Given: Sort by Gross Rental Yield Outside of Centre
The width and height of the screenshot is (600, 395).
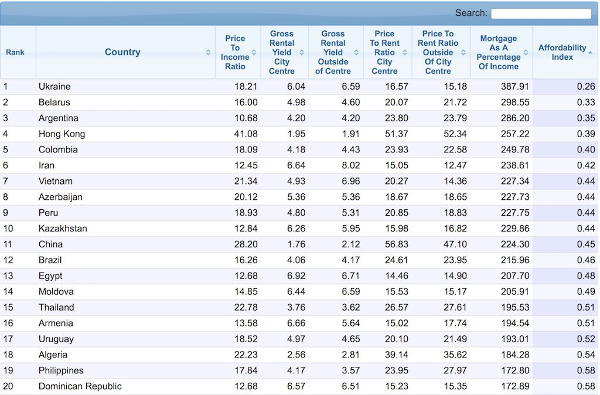Looking at the screenshot, I should point(336,52).
